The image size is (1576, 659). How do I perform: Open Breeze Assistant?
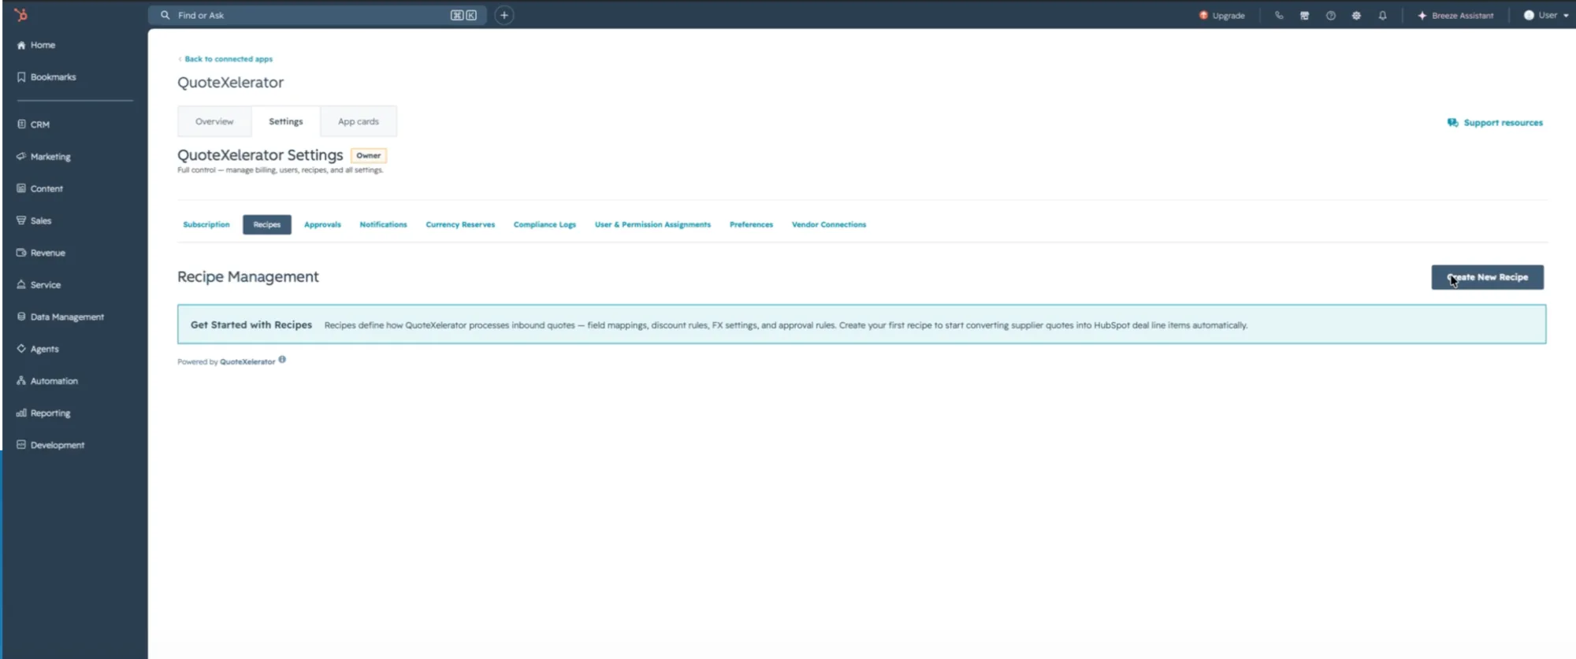point(1455,15)
